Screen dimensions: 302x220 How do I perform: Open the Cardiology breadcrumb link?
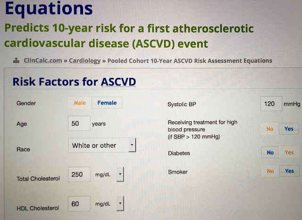pyautogui.click(x=85, y=61)
